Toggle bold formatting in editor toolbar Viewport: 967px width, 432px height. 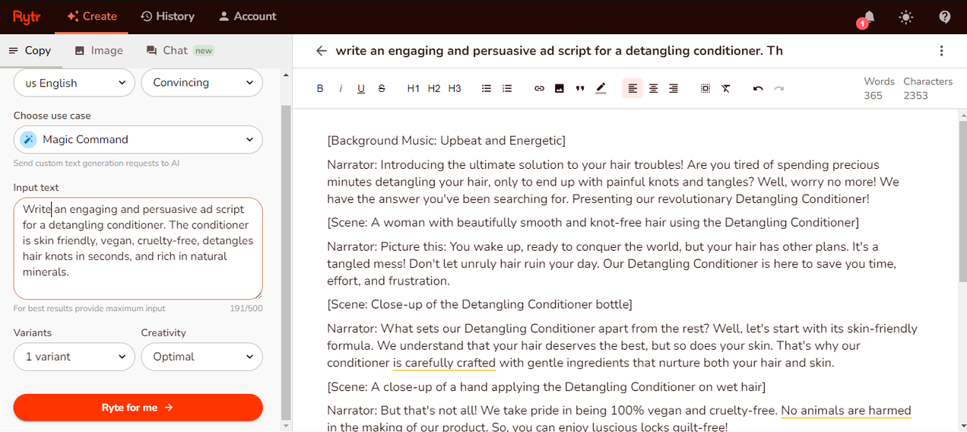(320, 88)
